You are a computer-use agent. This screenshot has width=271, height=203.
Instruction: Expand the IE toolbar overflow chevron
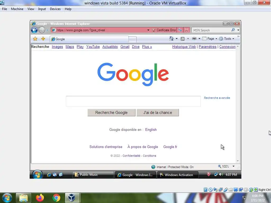238,36
